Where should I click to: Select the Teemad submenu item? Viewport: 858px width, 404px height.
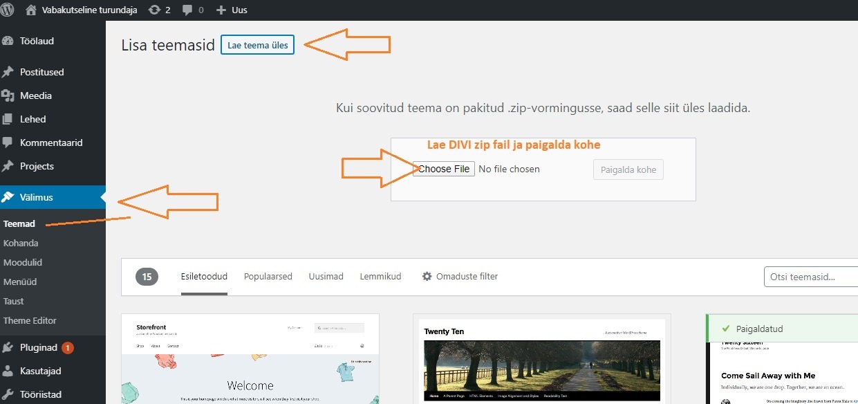click(19, 223)
